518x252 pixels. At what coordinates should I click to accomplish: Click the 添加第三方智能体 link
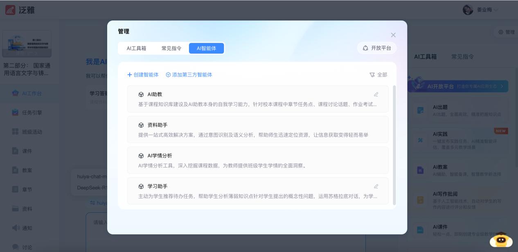(189, 75)
